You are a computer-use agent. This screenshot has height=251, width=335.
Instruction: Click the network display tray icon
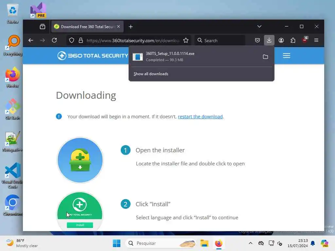pos(271,243)
